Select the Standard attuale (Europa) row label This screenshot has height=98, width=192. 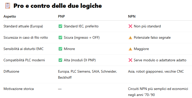(23, 26)
